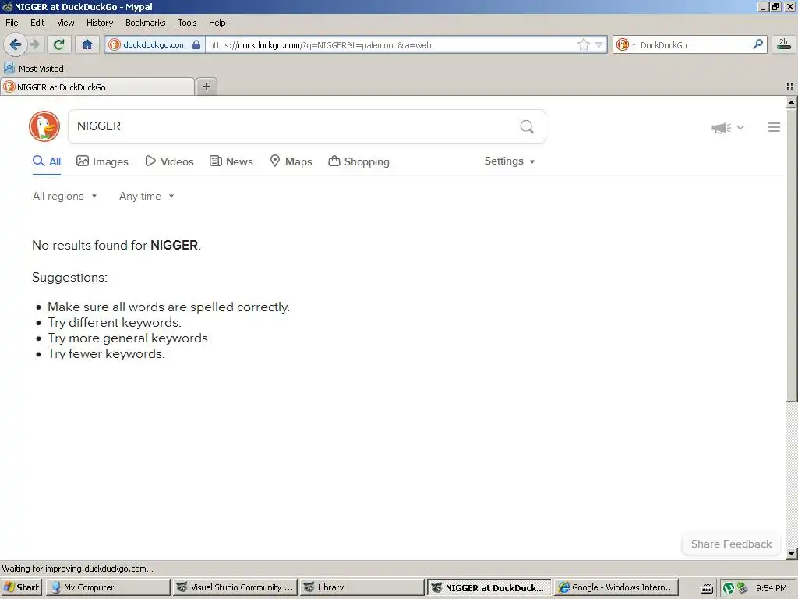Open the URL bar history dropdown arrow
Viewport: 798px width, 599px height.
(599, 44)
